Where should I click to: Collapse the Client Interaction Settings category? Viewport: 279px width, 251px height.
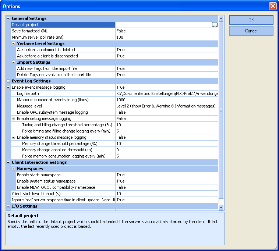(x=8, y=162)
